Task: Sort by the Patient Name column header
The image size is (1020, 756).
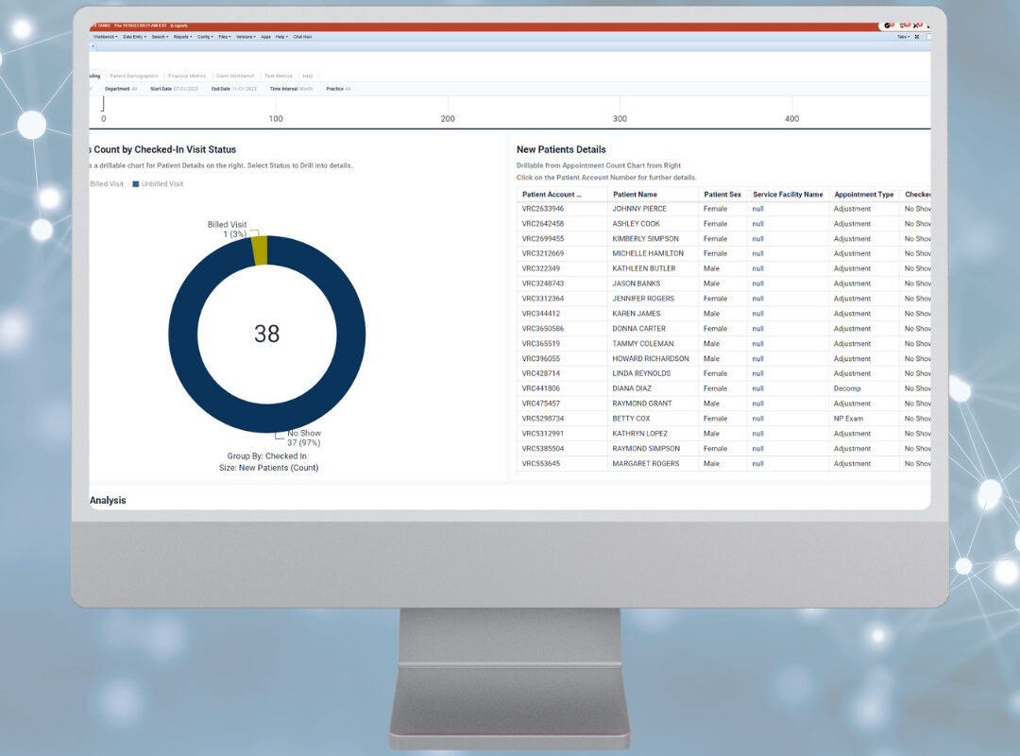Action: [634, 195]
